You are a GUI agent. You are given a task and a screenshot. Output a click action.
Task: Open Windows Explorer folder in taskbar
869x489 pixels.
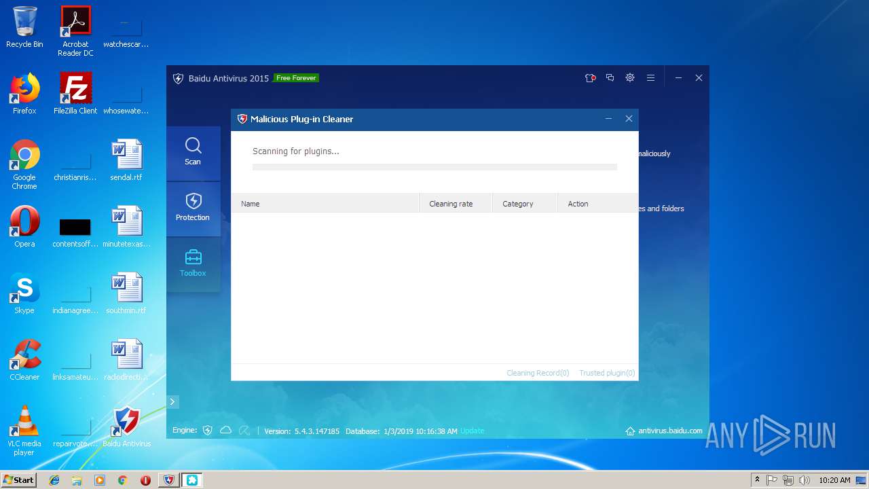(77, 480)
